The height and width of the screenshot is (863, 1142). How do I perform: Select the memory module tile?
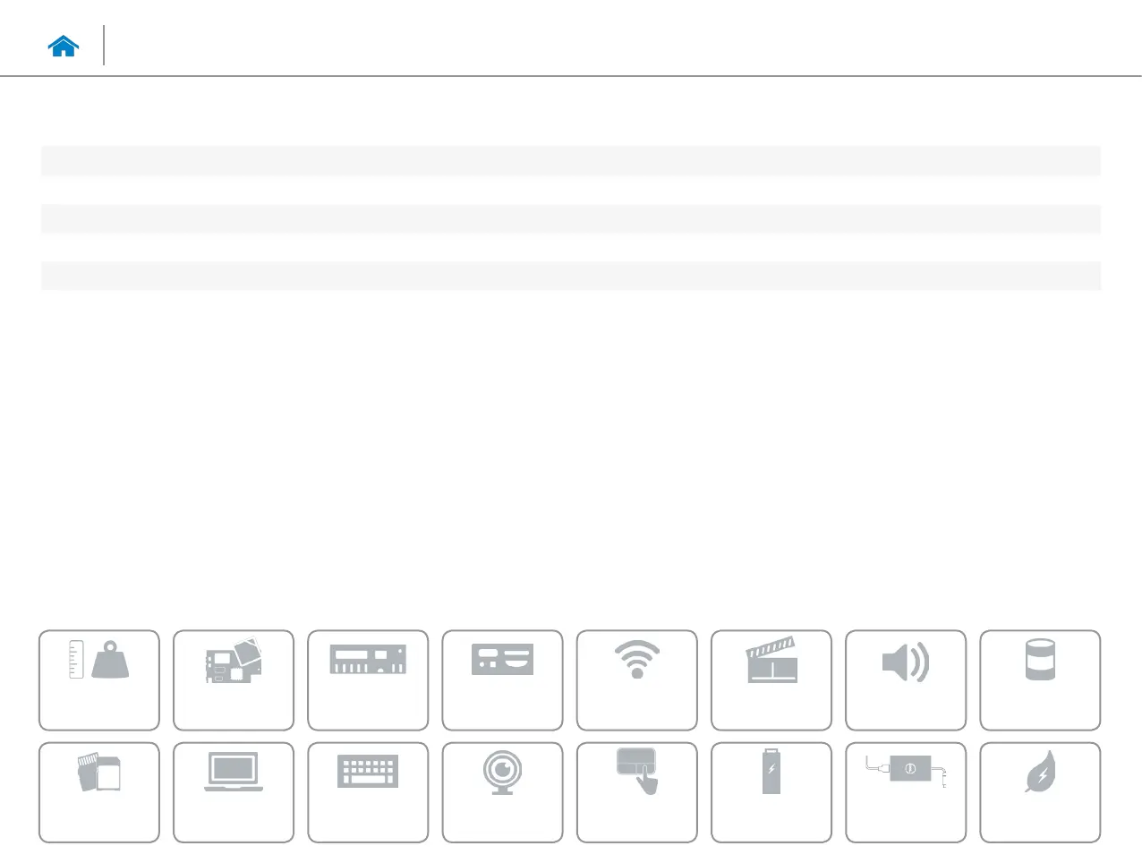coord(368,680)
